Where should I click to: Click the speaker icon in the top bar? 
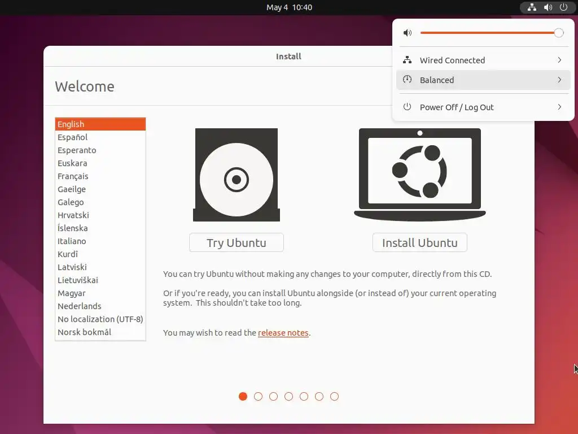pyautogui.click(x=548, y=7)
